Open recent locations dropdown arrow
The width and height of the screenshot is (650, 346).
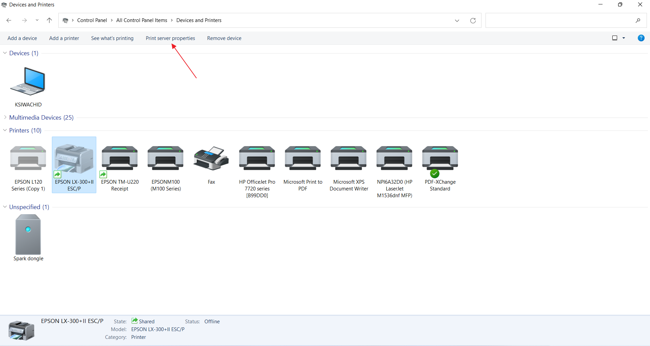(x=37, y=20)
